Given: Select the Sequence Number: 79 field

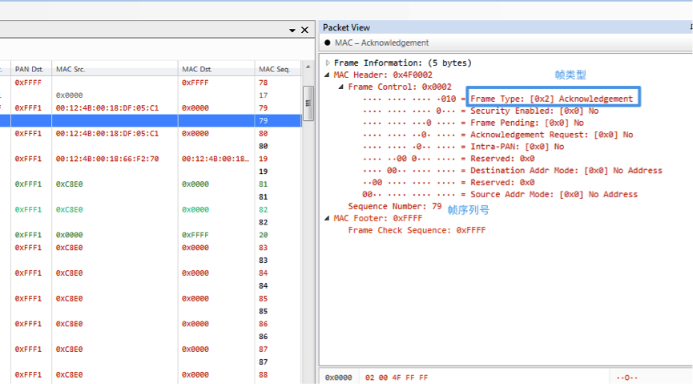Looking at the screenshot, I should [x=394, y=206].
